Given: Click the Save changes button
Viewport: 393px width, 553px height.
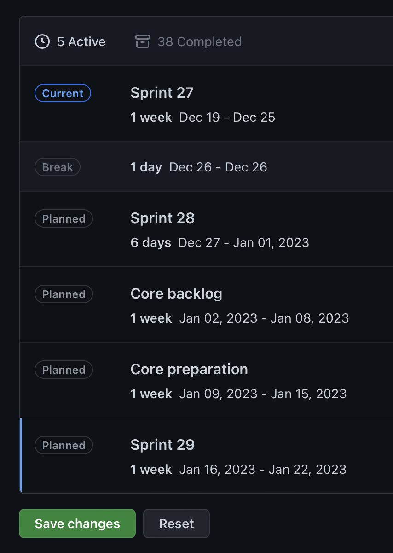Looking at the screenshot, I should point(77,524).
